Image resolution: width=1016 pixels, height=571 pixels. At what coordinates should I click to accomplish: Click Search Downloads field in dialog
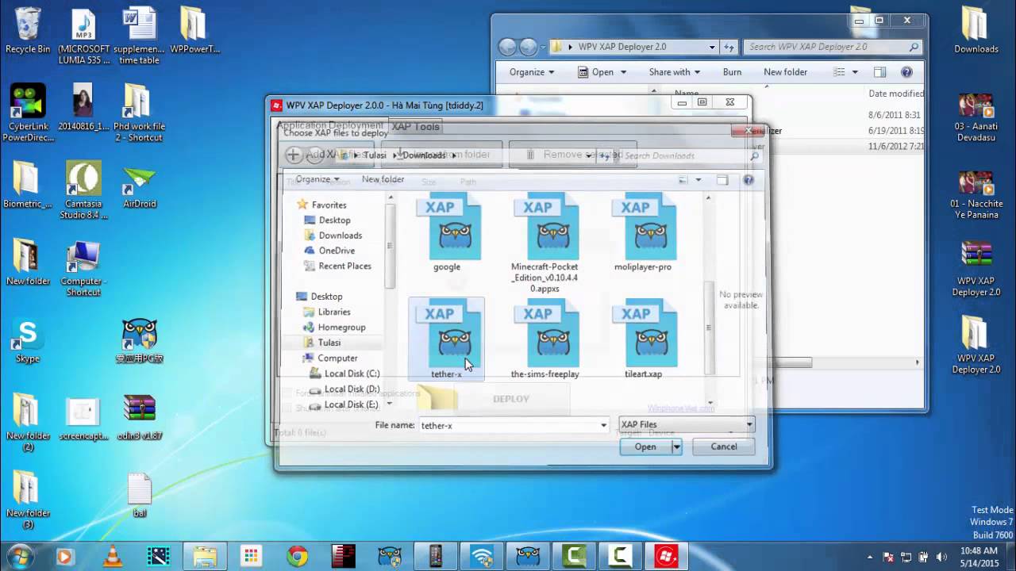[691, 155]
